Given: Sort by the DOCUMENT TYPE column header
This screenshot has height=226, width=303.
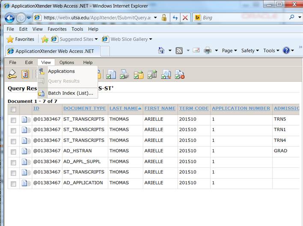Looking at the screenshot, I should tap(84, 109).
